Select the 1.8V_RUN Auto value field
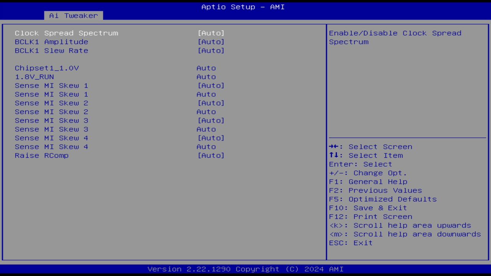This screenshot has height=276, width=491. (206, 77)
